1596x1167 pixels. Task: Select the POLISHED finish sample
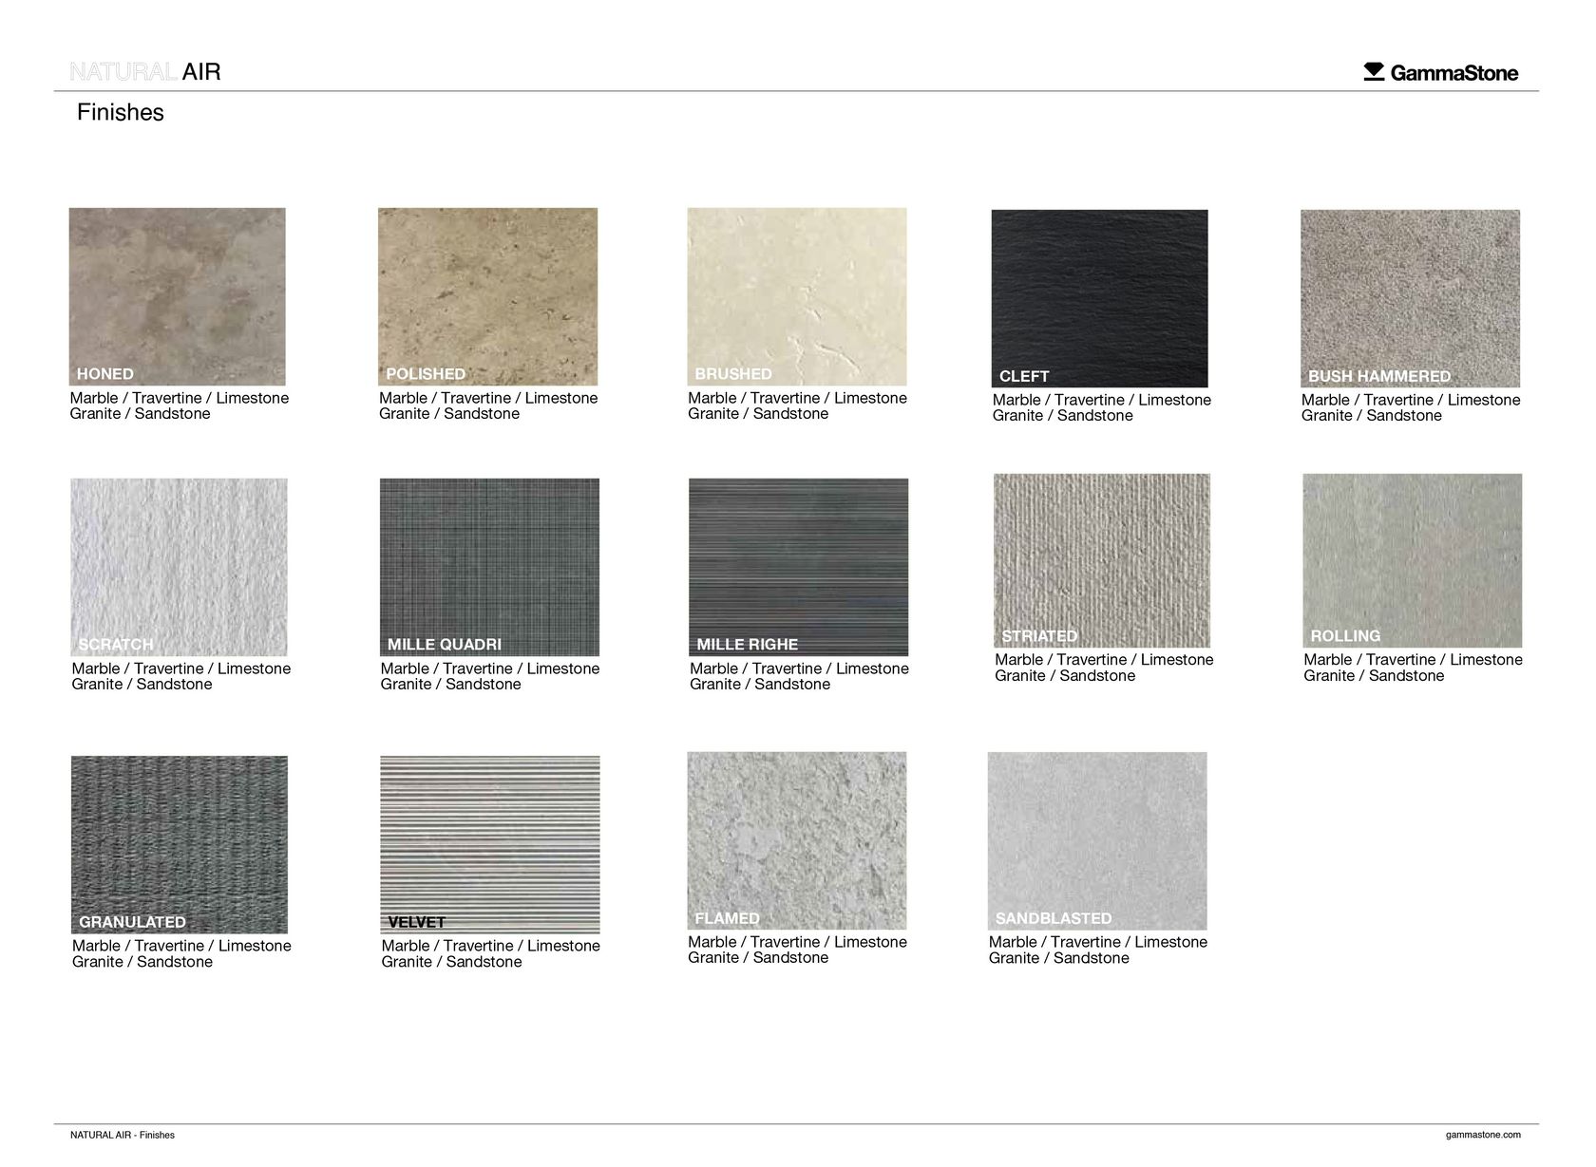point(486,294)
